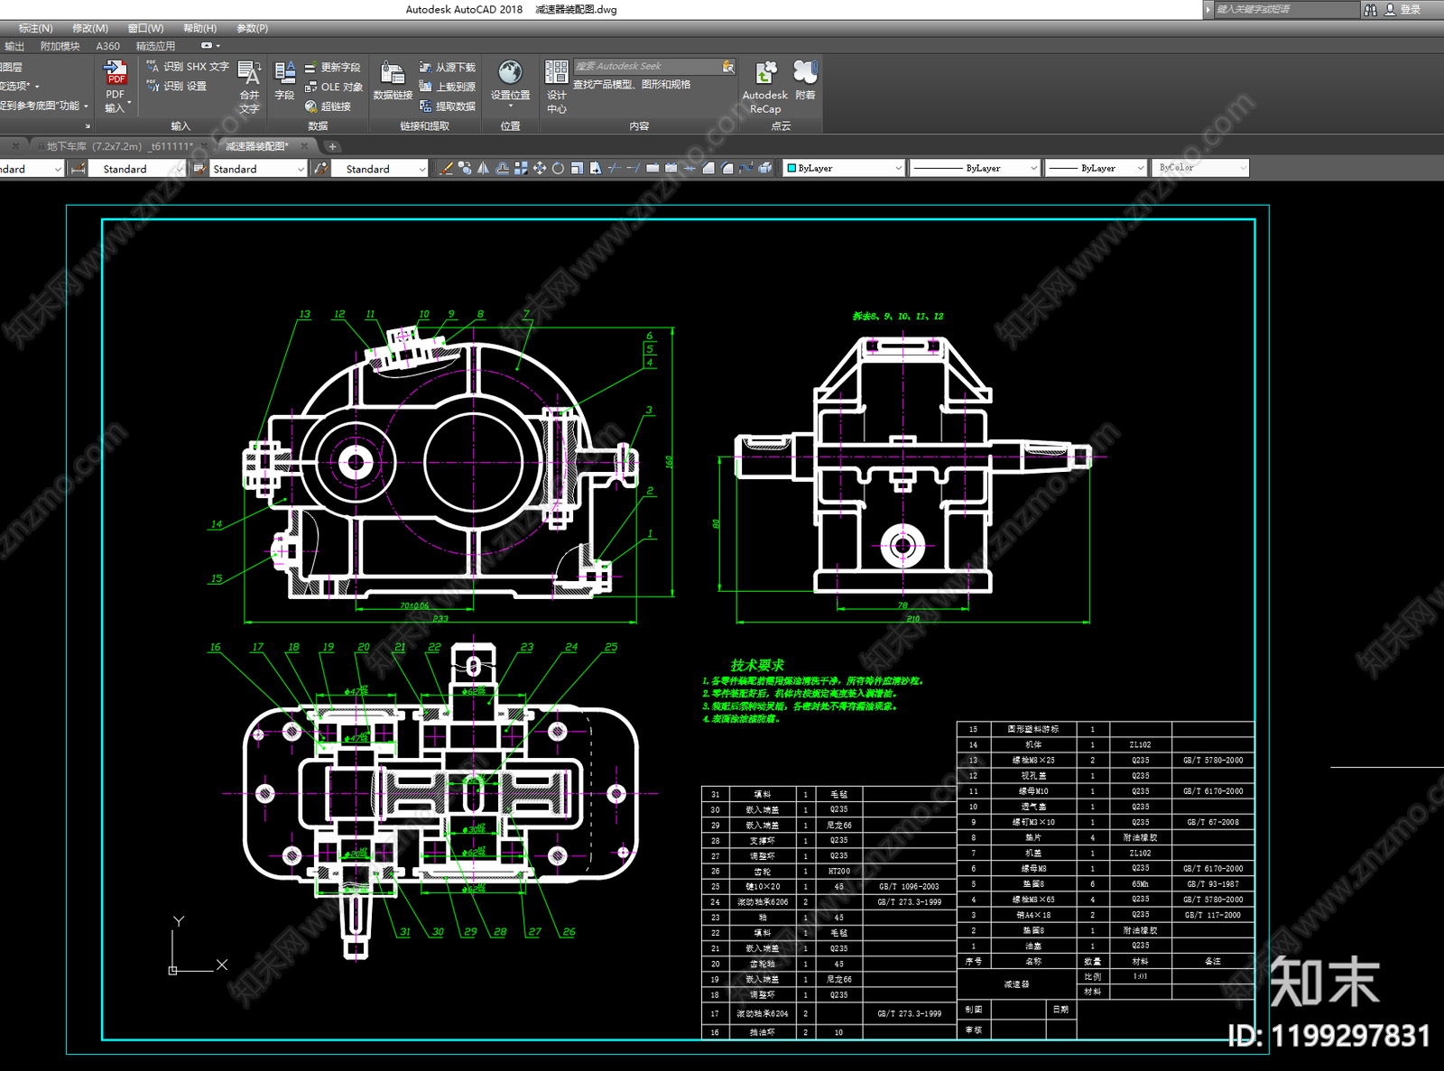
Task: Click the cyan ByLayer color swatch
Action: point(791,168)
